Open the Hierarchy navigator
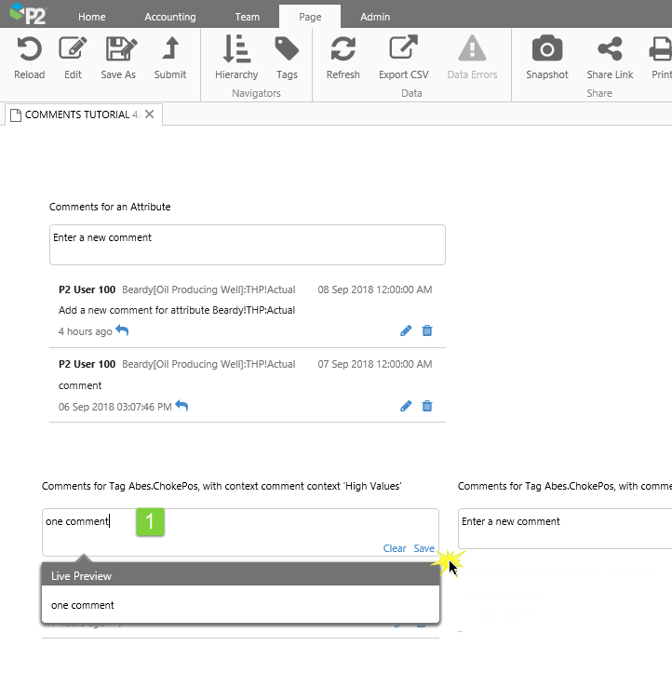Image resolution: width=672 pixels, height=700 pixels. coord(236,50)
